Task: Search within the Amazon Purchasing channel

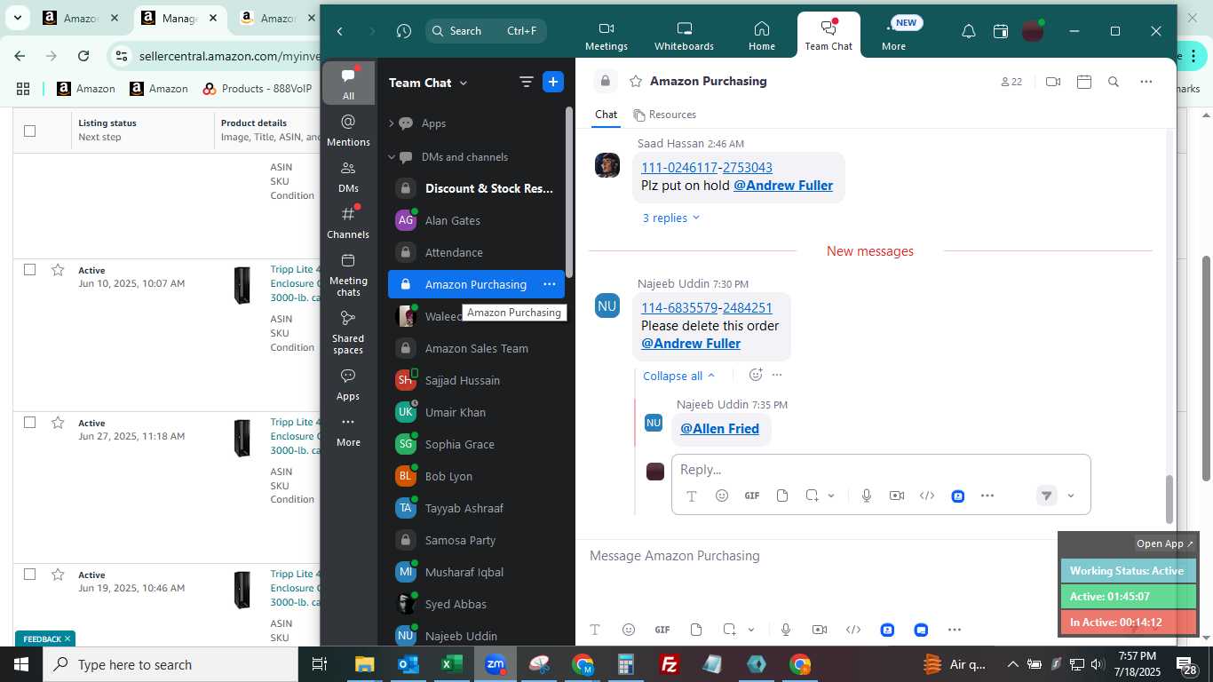Action: coord(1114,82)
